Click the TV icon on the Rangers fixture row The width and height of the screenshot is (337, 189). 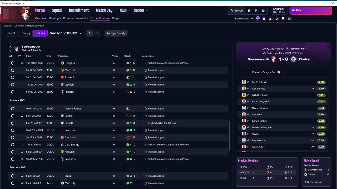tap(22, 63)
